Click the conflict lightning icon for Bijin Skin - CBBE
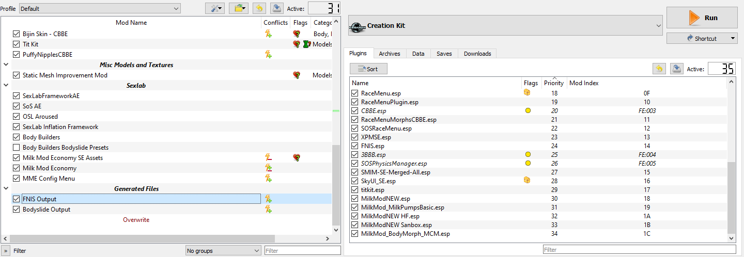The image size is (744, 257). pos(268,34)
